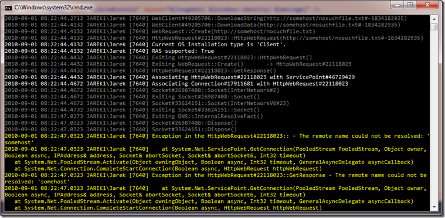Click first yellow 'Exception in the HttpWebRequest#22118023::' line
This screenshot has height=218, width=445.
click(217, 136)
